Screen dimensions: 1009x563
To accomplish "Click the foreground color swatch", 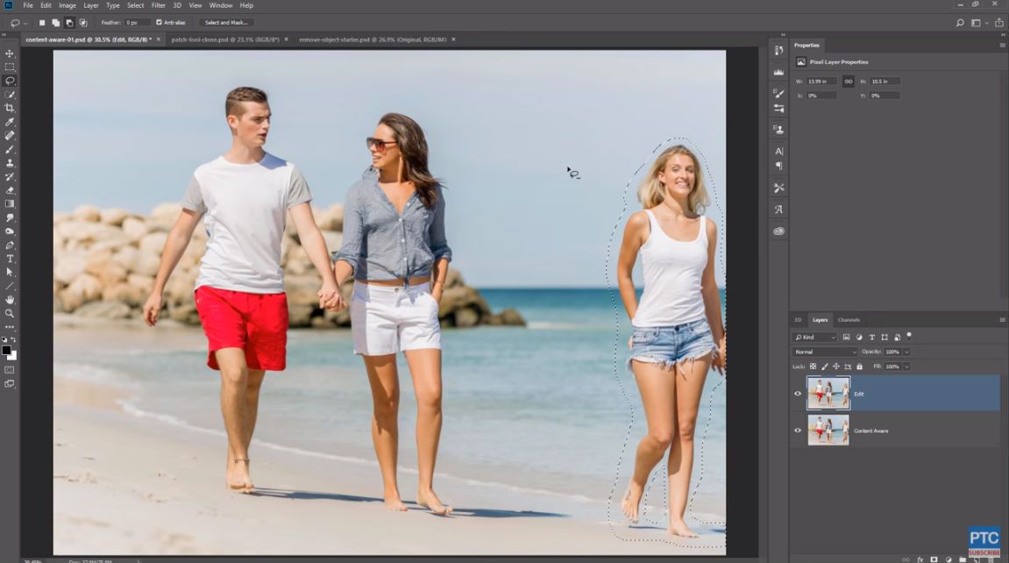I will click(6, 350).
